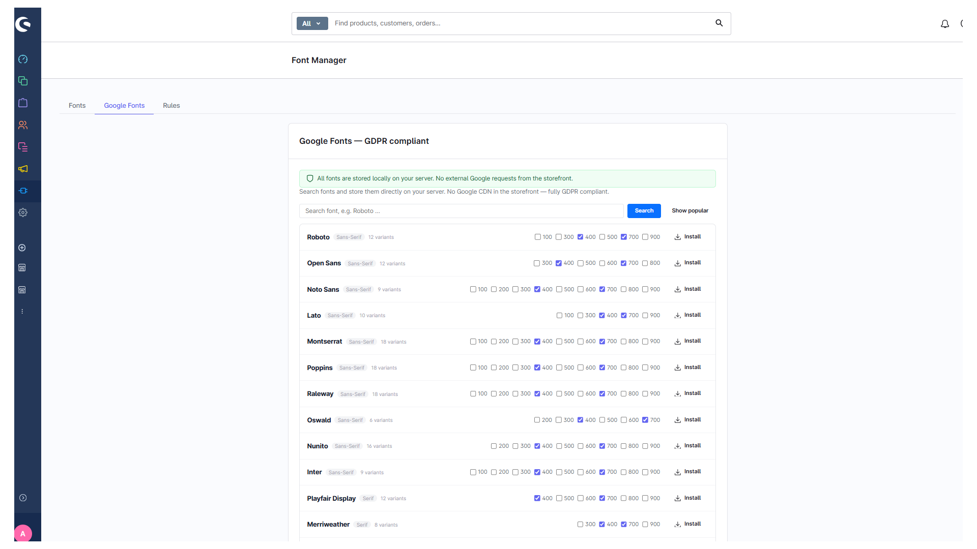Click the Google Fonts — GDPR compliant heading

pos(364,141)
